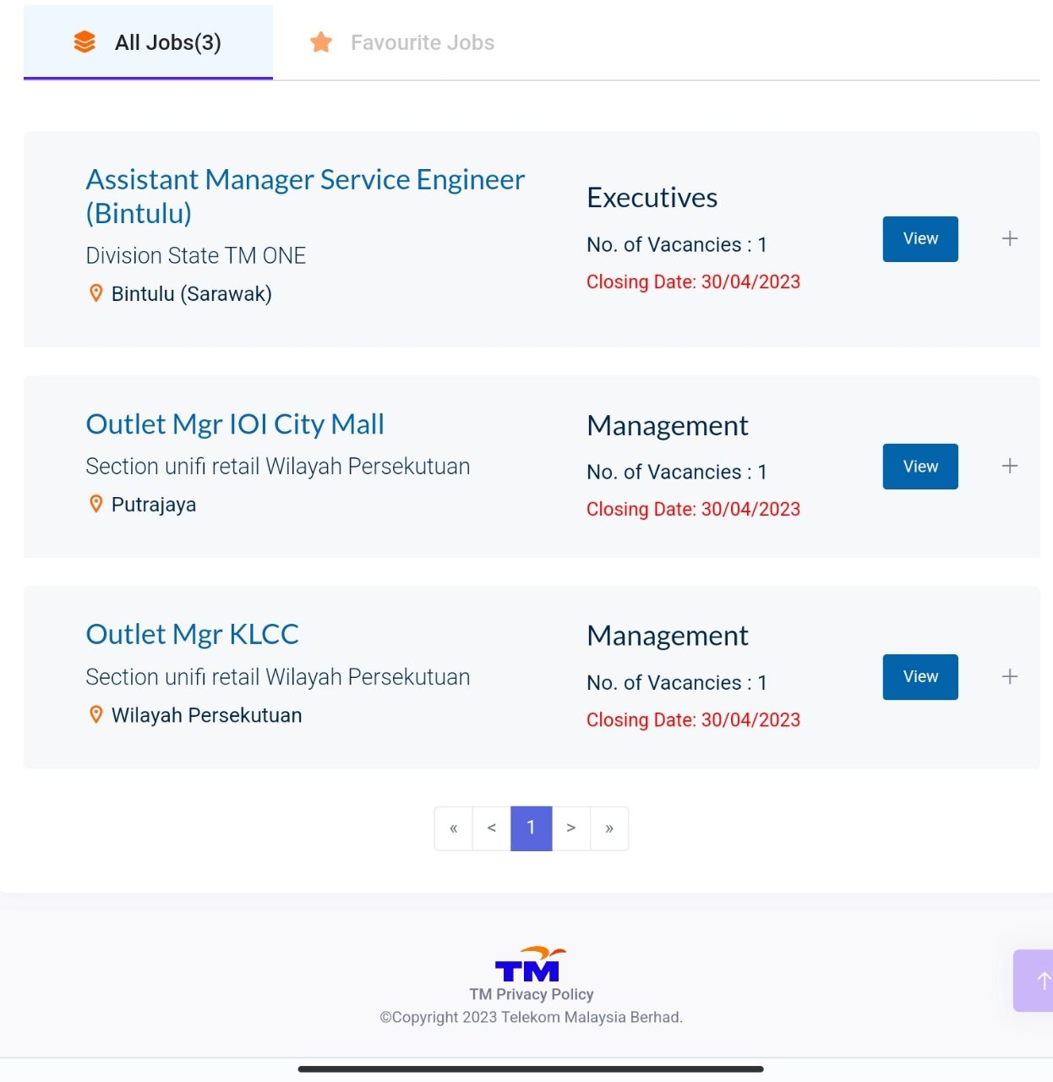Click the TM logo in the footer
1053x1082 pixels.
(x=530, y=965)
